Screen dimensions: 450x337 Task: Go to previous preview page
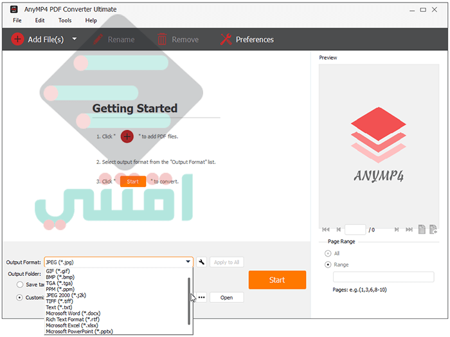(339, 230)
